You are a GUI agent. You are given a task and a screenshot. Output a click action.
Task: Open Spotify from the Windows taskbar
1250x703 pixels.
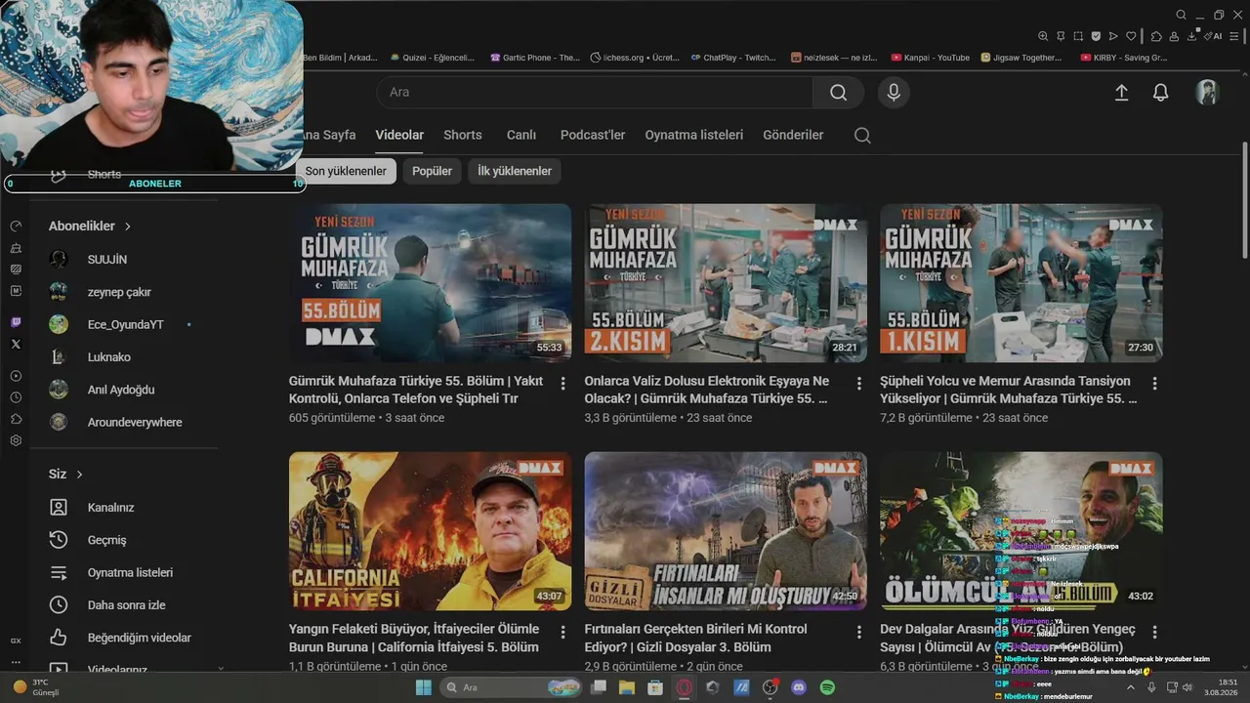827,687
